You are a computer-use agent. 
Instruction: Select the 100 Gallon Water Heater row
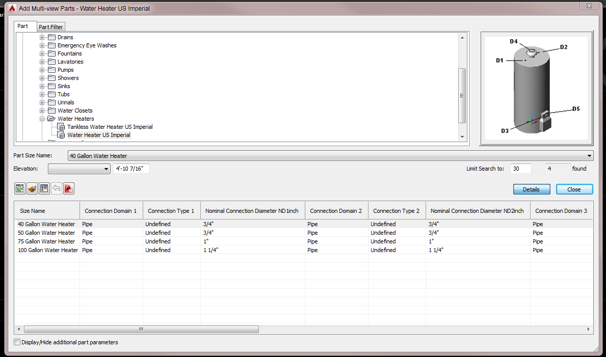coord(303,250)
